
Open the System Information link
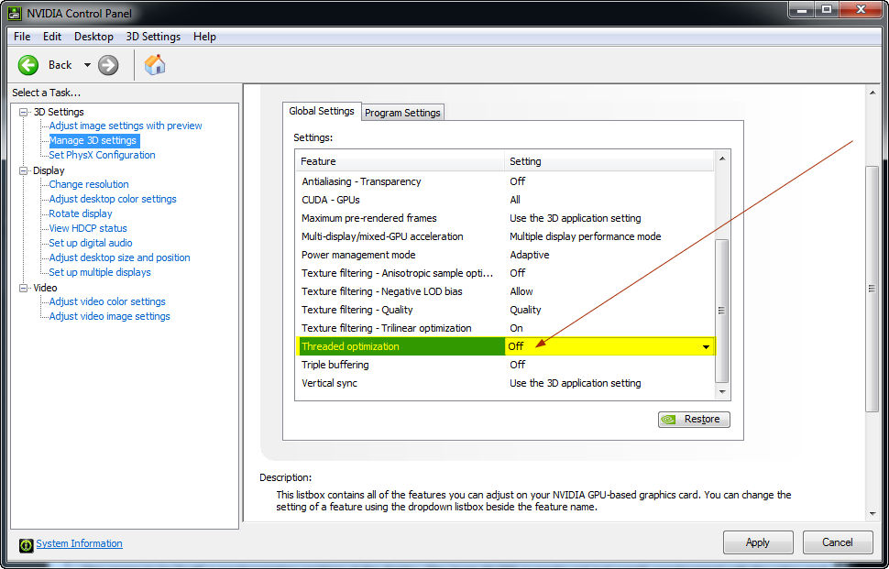79,544
